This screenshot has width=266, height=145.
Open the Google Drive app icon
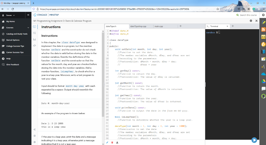[x=263, y=81]
